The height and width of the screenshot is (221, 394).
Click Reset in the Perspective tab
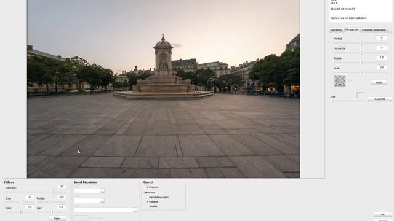[379, 83]
